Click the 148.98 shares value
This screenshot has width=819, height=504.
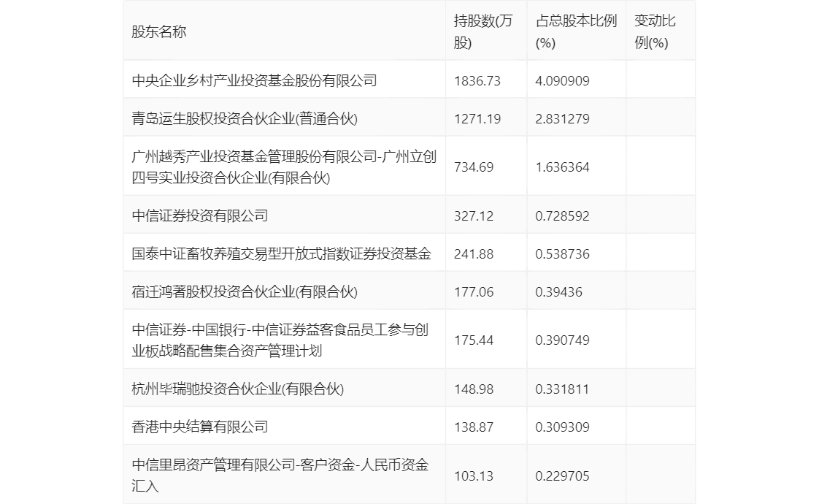(474, 389)
